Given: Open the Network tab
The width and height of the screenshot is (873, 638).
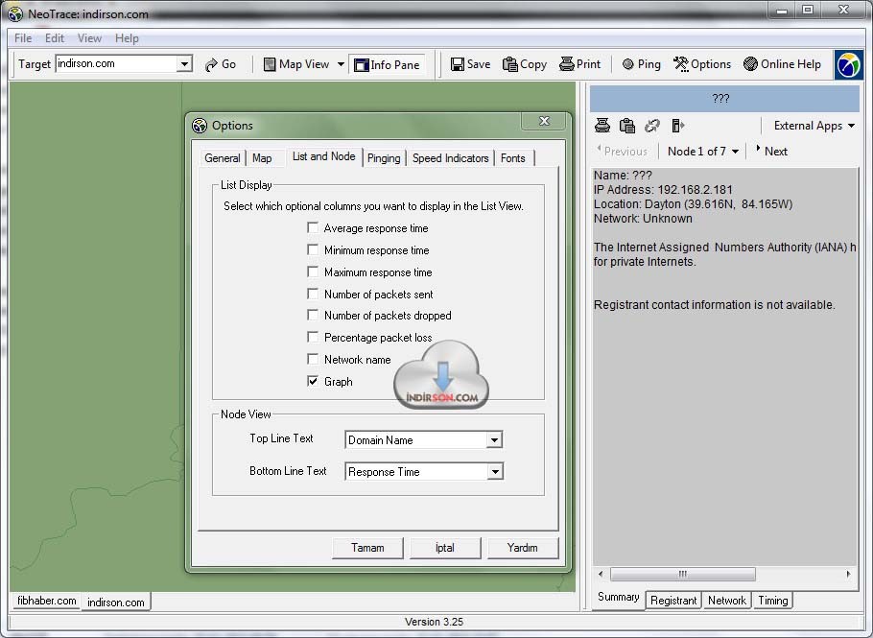Looking at the screenshot, I should coord(726,601).
